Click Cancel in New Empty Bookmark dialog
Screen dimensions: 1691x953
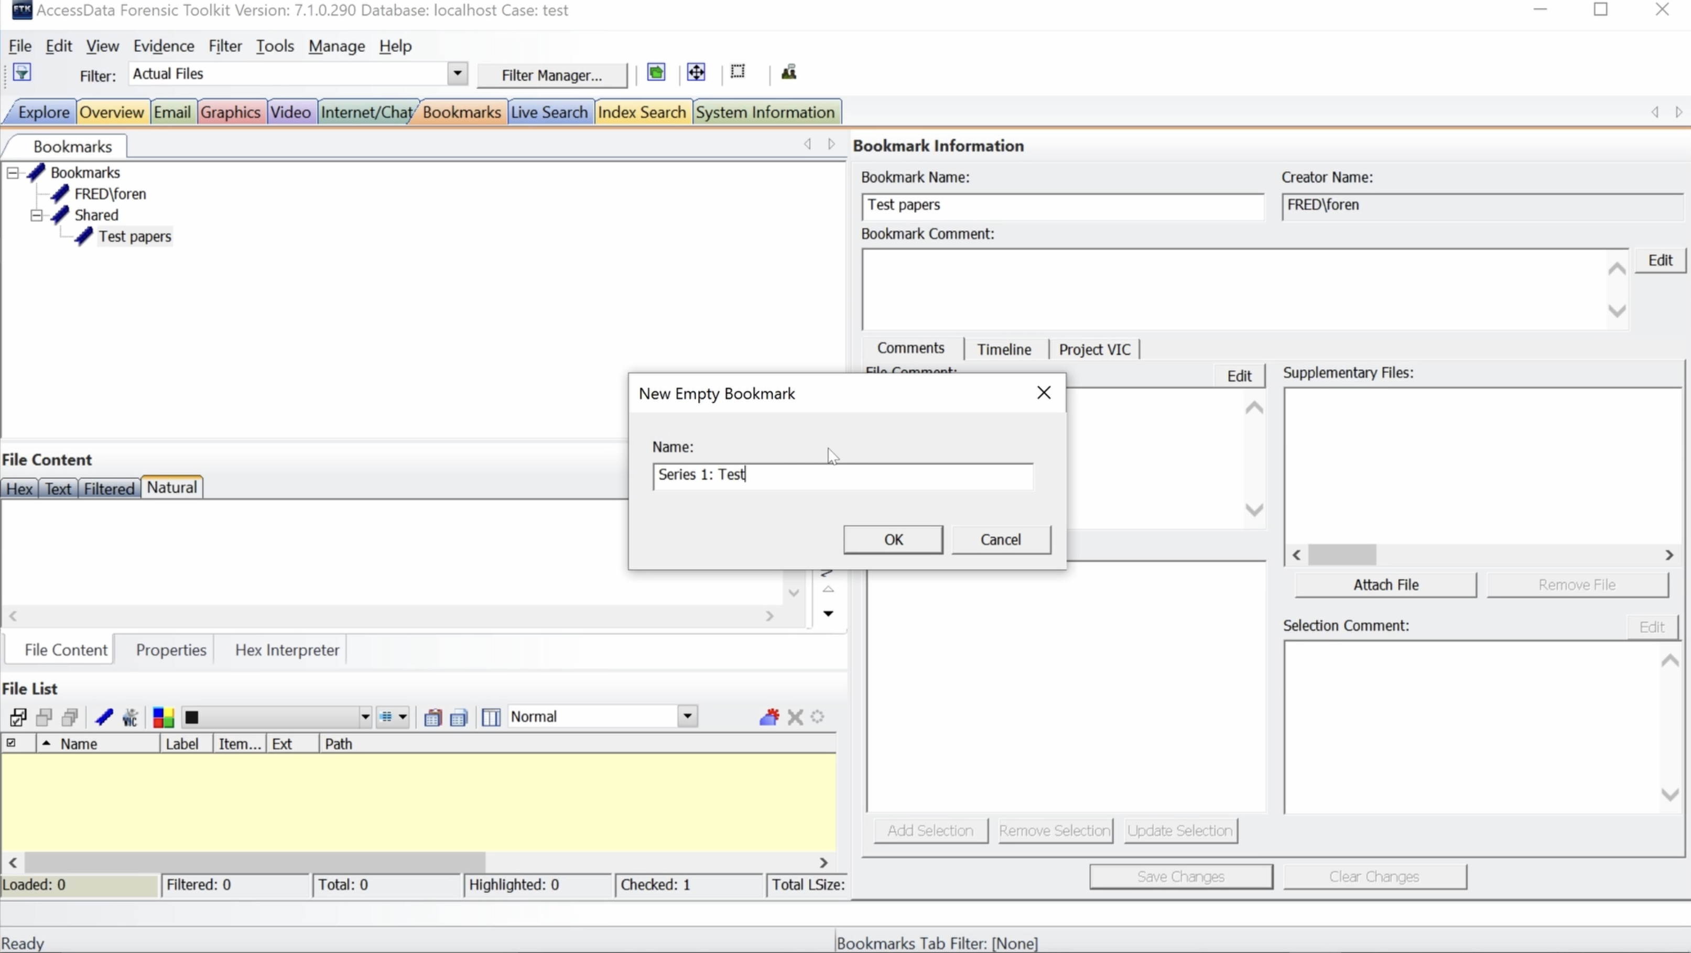tap(1001, 539)
